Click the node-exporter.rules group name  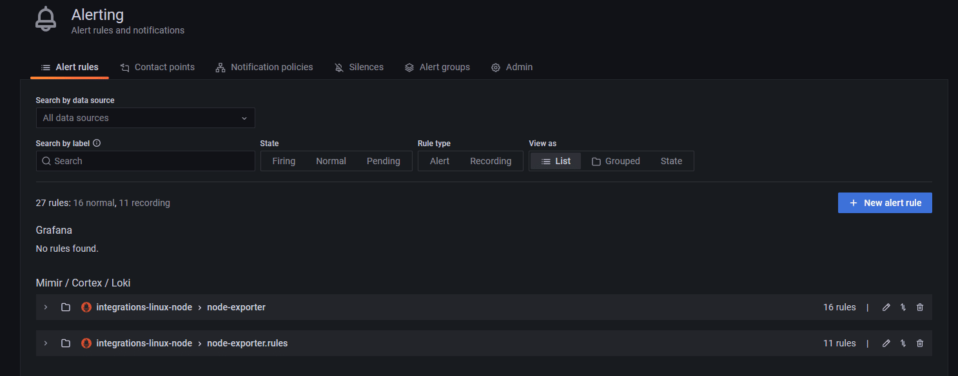(247, 343)
